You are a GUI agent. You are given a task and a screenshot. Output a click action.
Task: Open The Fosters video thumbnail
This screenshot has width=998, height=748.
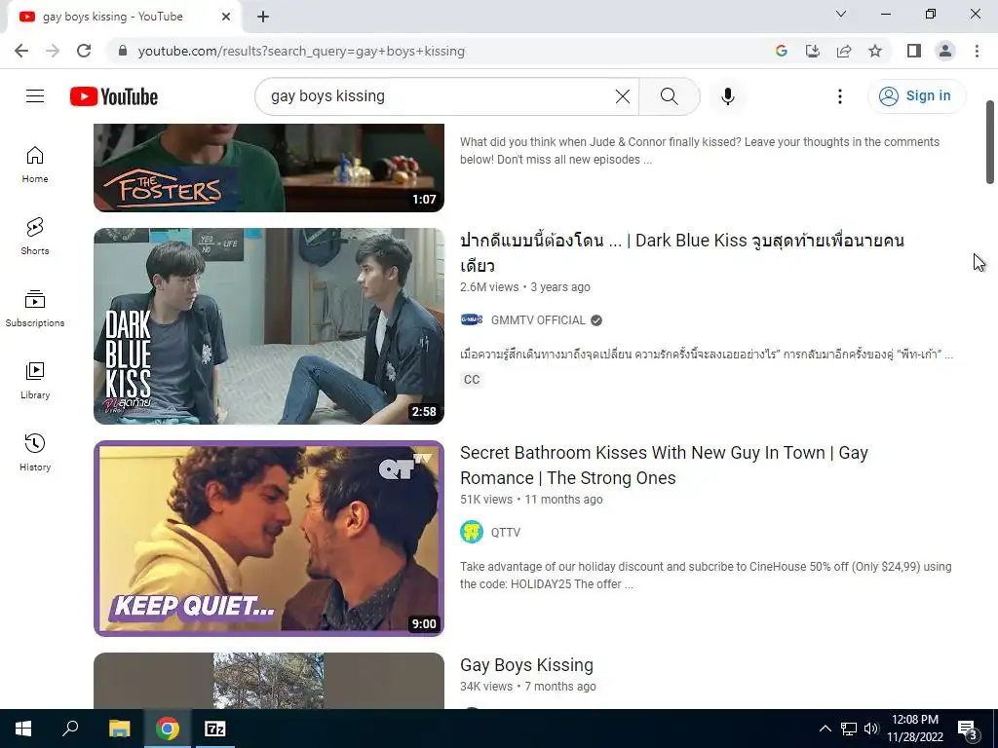[x=269, y=168]
